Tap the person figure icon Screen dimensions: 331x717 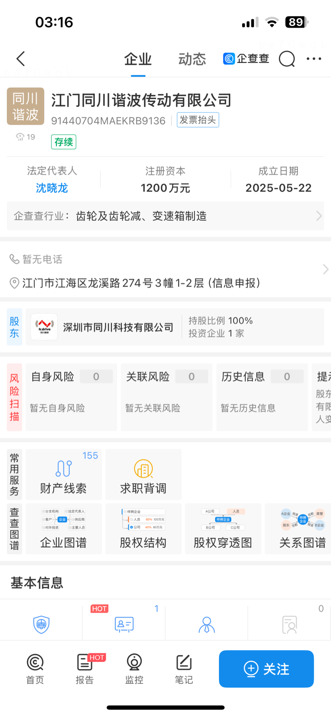tap(206, 624)
